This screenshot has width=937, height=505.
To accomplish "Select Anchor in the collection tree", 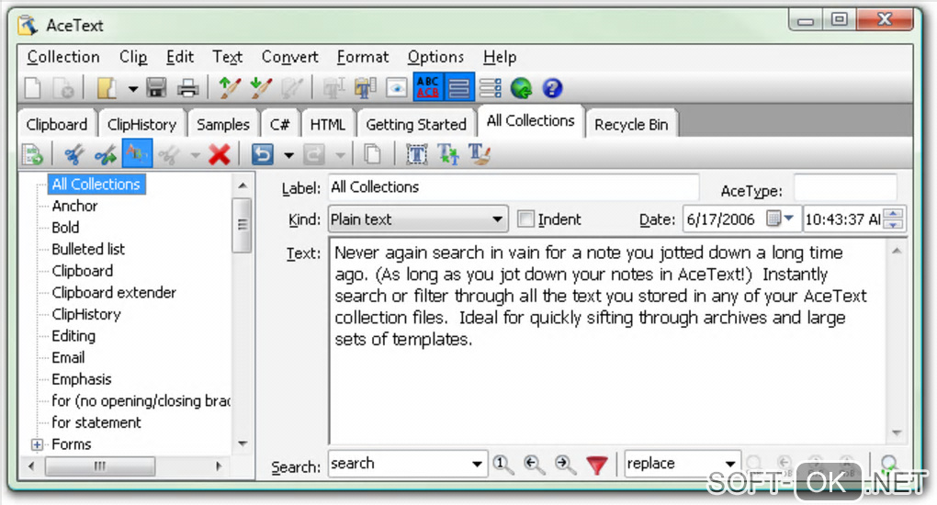I will (74, 207).
